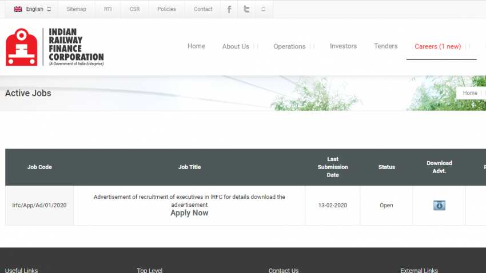Click the Useful Links footer heading
This screenshot has width=486, height=273.
click(x=21, y=270)
